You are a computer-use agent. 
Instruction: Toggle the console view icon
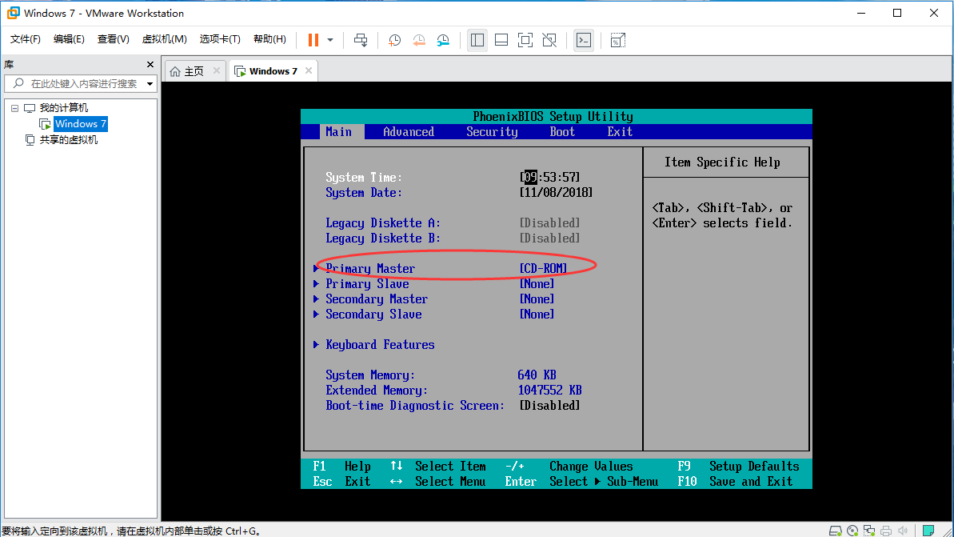(584, 40)
